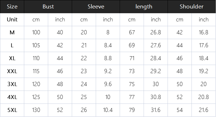Select shoulder inch value 21.6 for 5XL
The height and width of the screenshot is (117, 216).
[x=204, y=110]
